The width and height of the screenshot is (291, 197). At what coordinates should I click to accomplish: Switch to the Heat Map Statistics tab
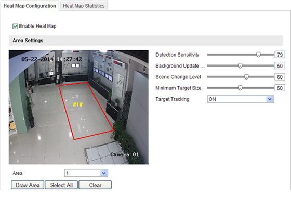[84, 6]
